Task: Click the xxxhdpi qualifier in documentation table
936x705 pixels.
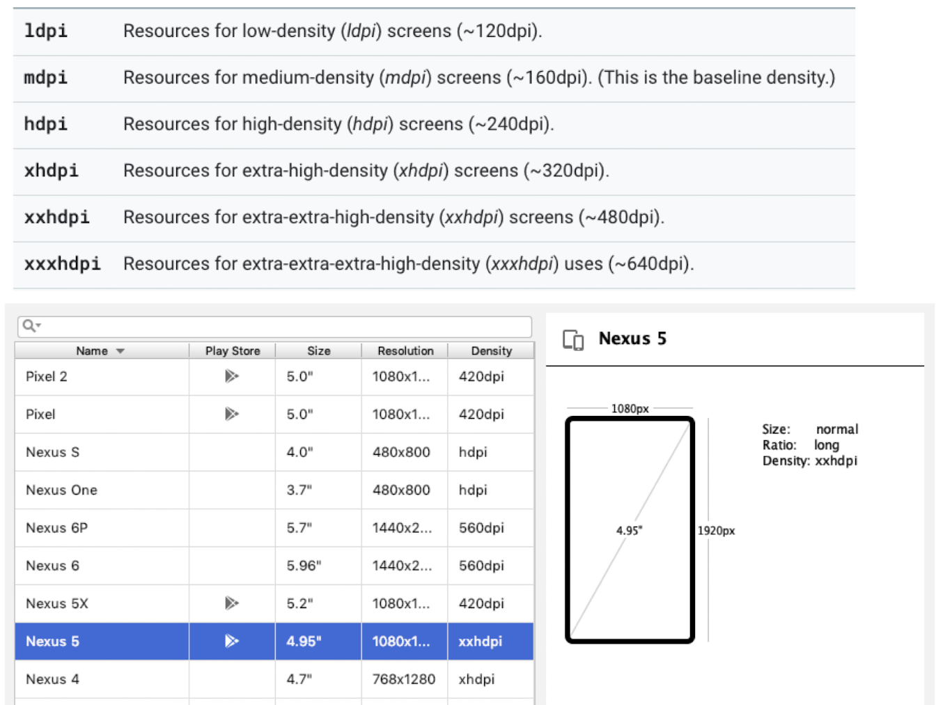Action: [x=63, y=264]
